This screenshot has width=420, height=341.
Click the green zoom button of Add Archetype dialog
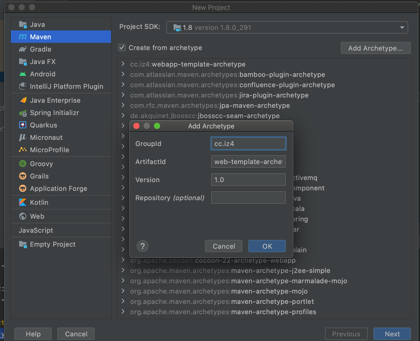click(x=157, y=126)
